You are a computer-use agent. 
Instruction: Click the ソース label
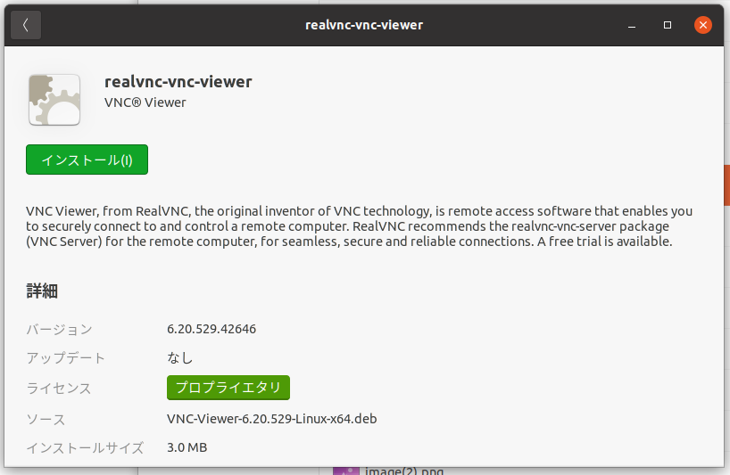[x=46, y=419]
